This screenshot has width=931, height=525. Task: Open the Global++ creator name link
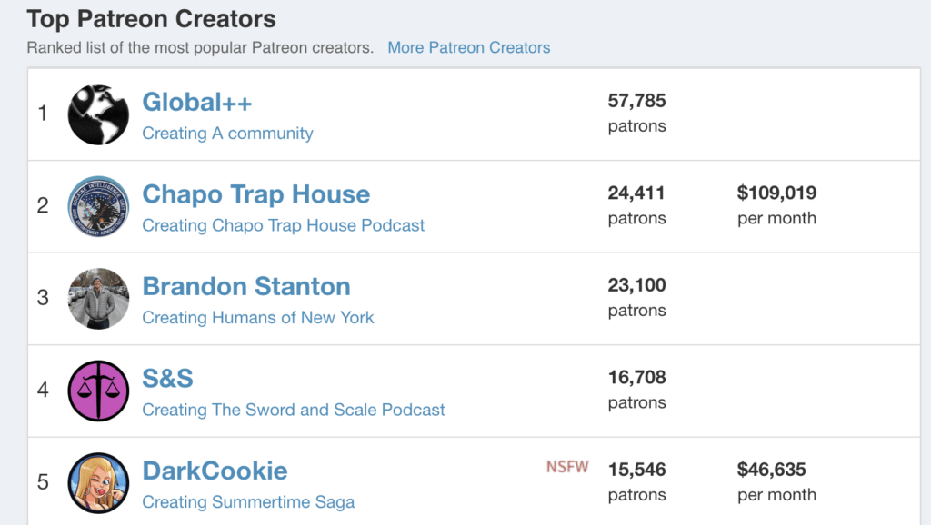[x=197, y=103]
